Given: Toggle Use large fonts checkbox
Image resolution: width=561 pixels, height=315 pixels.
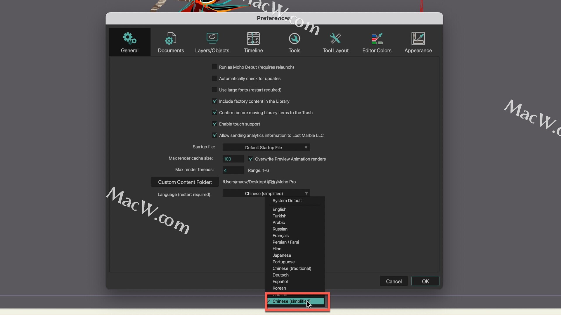Looking at the screenshot, I should [214, 90].
